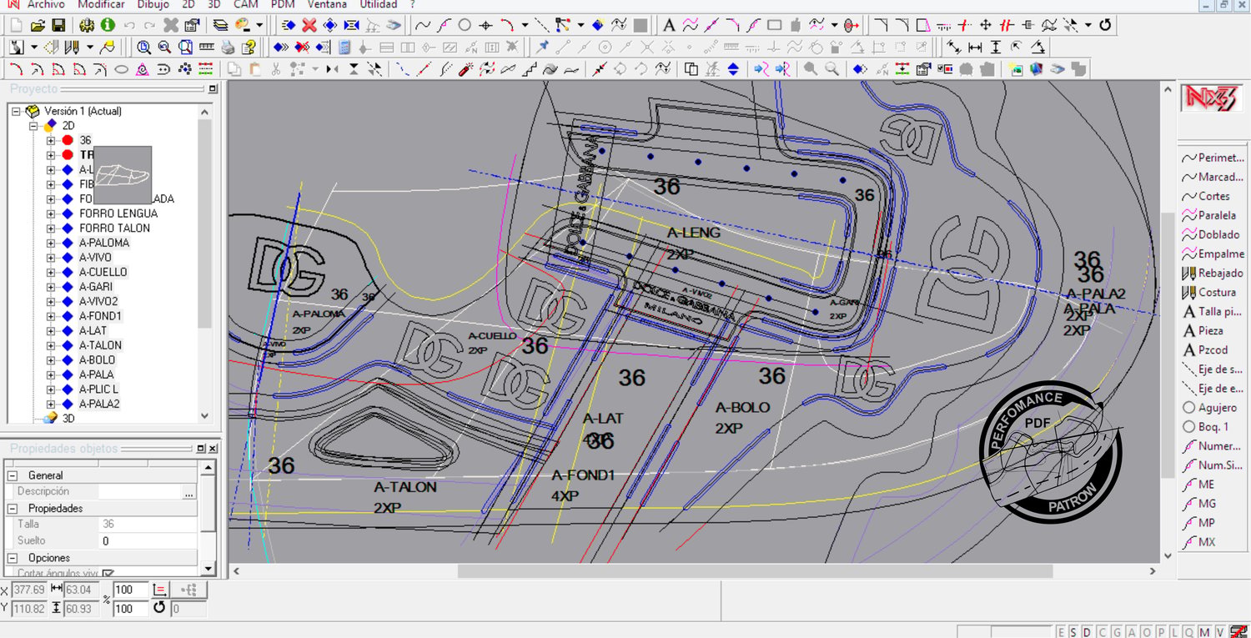Collapse the Versión 1 (Actual) tree node

coord(16,111)
